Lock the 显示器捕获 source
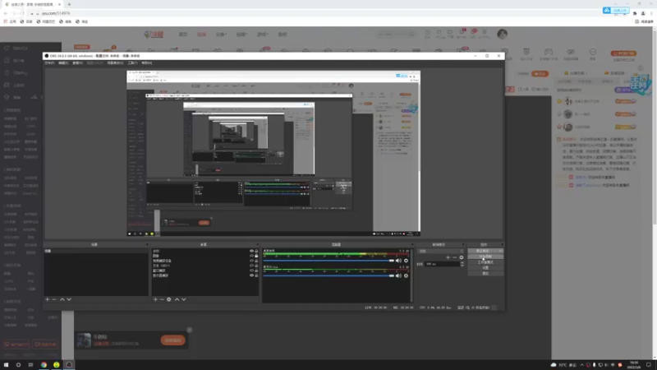Viewport: 657px width, 370px height. [256, 275]
